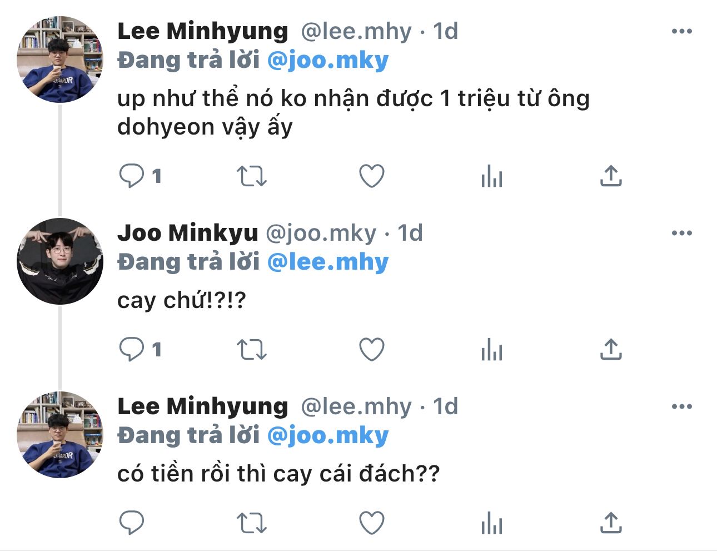The image size is (717, 551).
Task: Share the first Lee Minhyung tweet
Action: (611, 176)
